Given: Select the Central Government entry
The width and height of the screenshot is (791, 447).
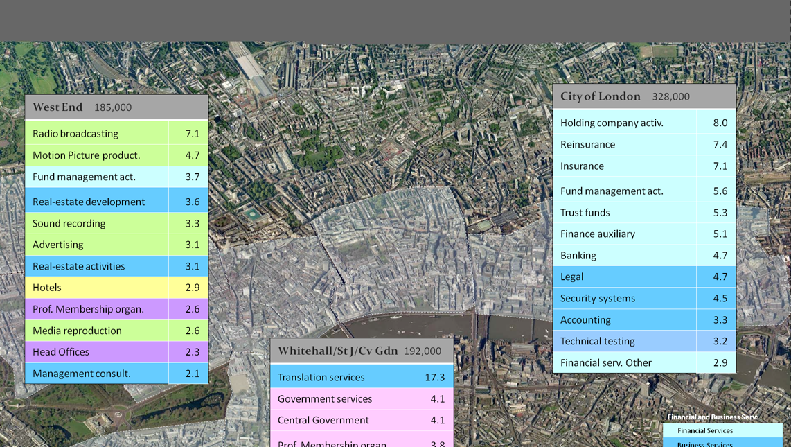Looking at the screenshot, I should tap(341, 420).
